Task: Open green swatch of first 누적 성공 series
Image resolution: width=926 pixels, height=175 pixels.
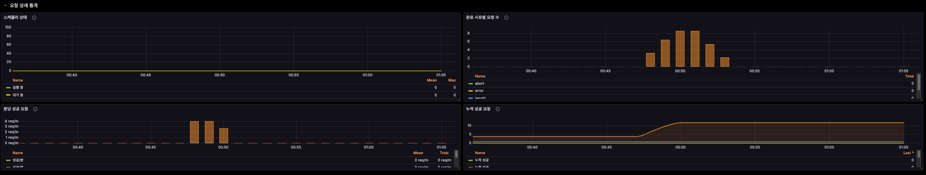Action: (x=470, y=161)
